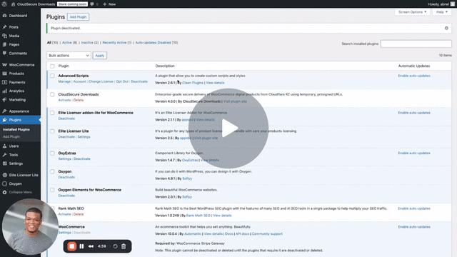Enable auto-updates for OxyExtras

[414, 153]
